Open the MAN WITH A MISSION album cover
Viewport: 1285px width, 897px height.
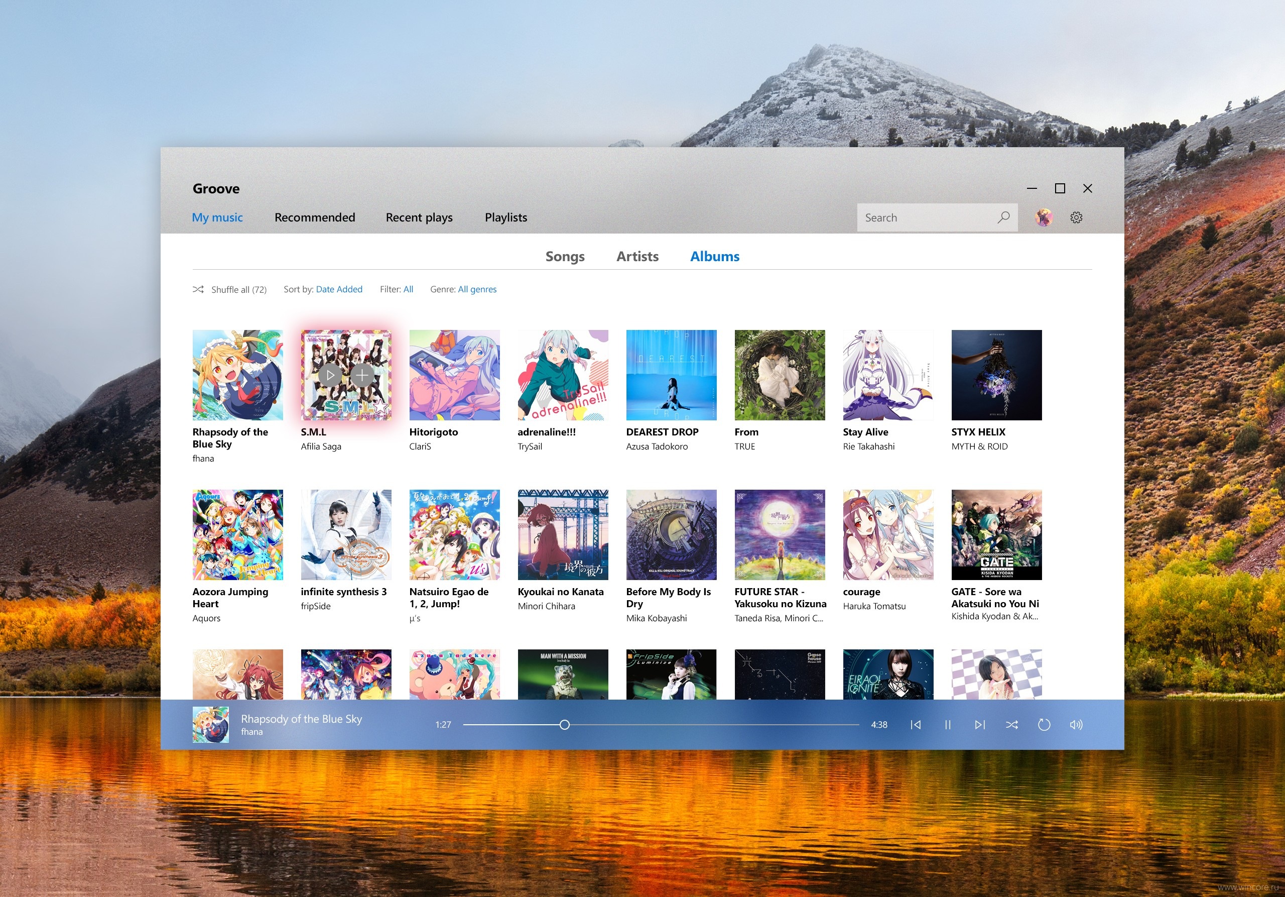click(563, 674)
